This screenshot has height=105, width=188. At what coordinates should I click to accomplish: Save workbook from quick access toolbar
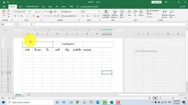(4, 2)
